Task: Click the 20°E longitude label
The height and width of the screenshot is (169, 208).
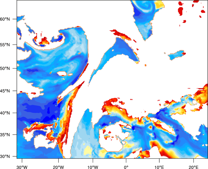Action: click(193, 167)
